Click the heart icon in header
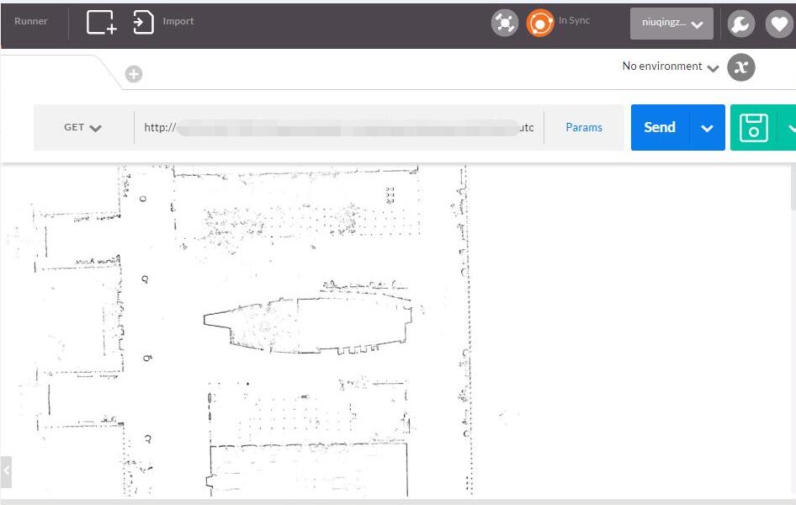Viewport: 796px width, 505px height. pos(779,24)
